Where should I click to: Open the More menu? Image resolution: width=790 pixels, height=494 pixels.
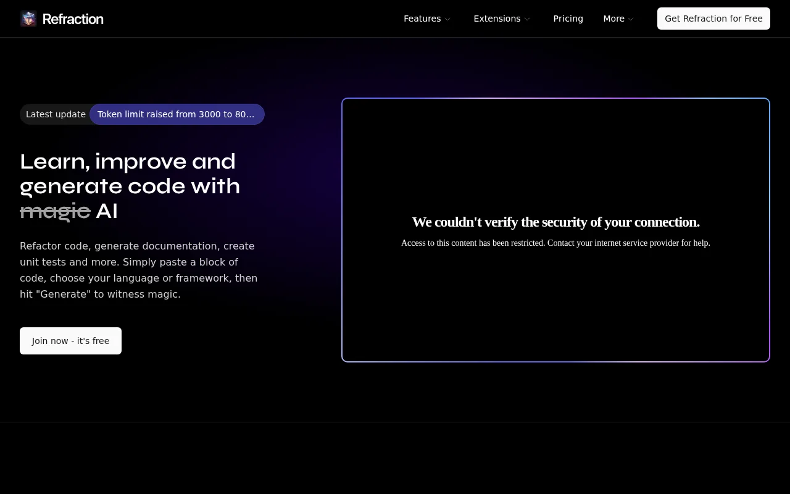pos(618,19)
